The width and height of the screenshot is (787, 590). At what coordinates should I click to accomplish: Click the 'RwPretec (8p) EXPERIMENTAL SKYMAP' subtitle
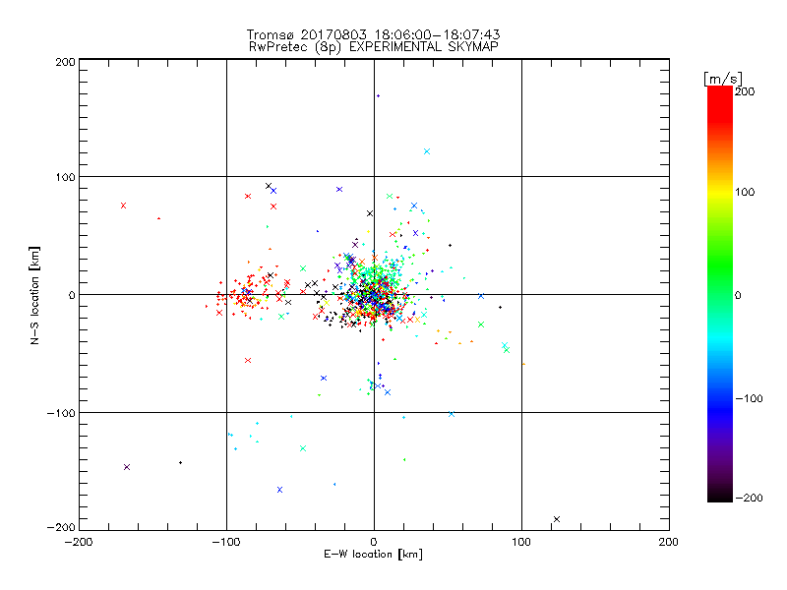(x=374, y=46)
